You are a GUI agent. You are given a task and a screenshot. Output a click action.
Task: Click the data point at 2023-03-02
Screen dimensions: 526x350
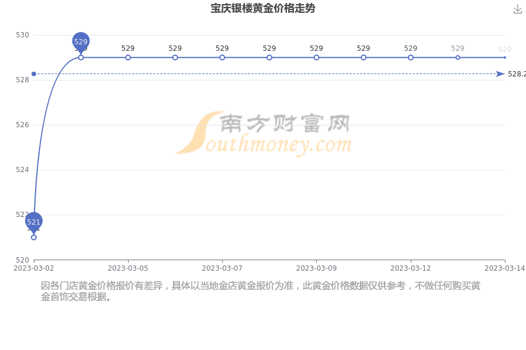click(34, 237)
